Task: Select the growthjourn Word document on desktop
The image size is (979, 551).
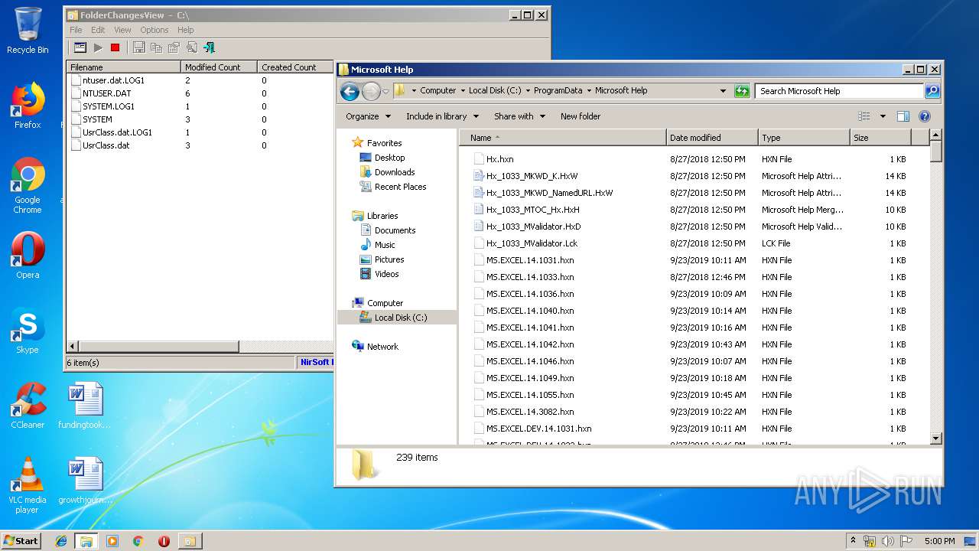Action: pos(84,480)
